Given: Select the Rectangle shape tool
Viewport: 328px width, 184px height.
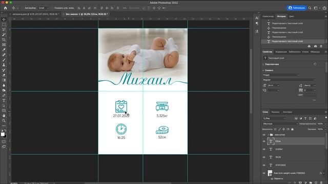Looking at the screenshot, I should click(x=4, y=110).
